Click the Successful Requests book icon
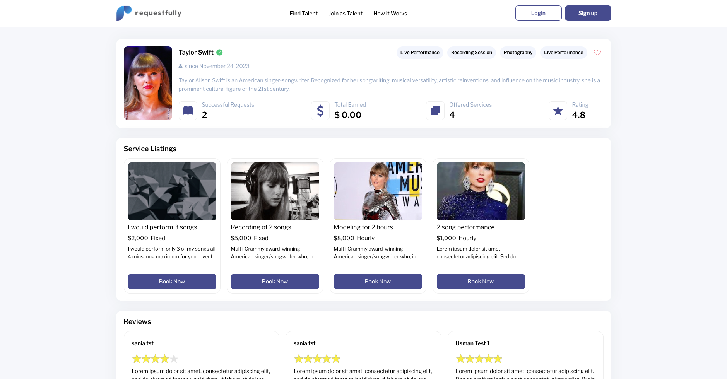727x379 pixels. [x=188, y=111]
